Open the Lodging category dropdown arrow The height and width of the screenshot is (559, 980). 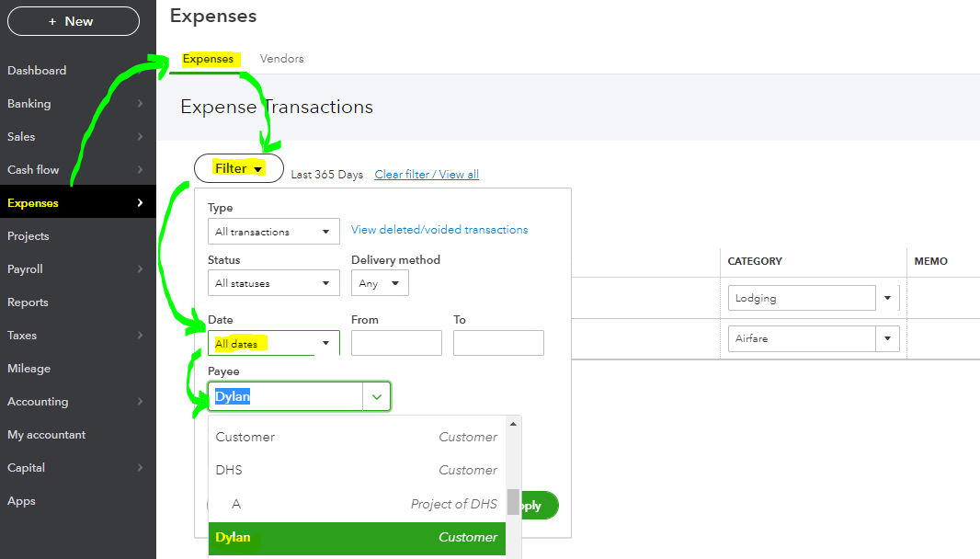click(x=887, y=298)
